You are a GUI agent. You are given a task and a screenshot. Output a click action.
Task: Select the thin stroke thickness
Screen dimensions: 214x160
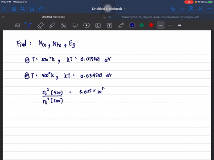coord(170,25)
